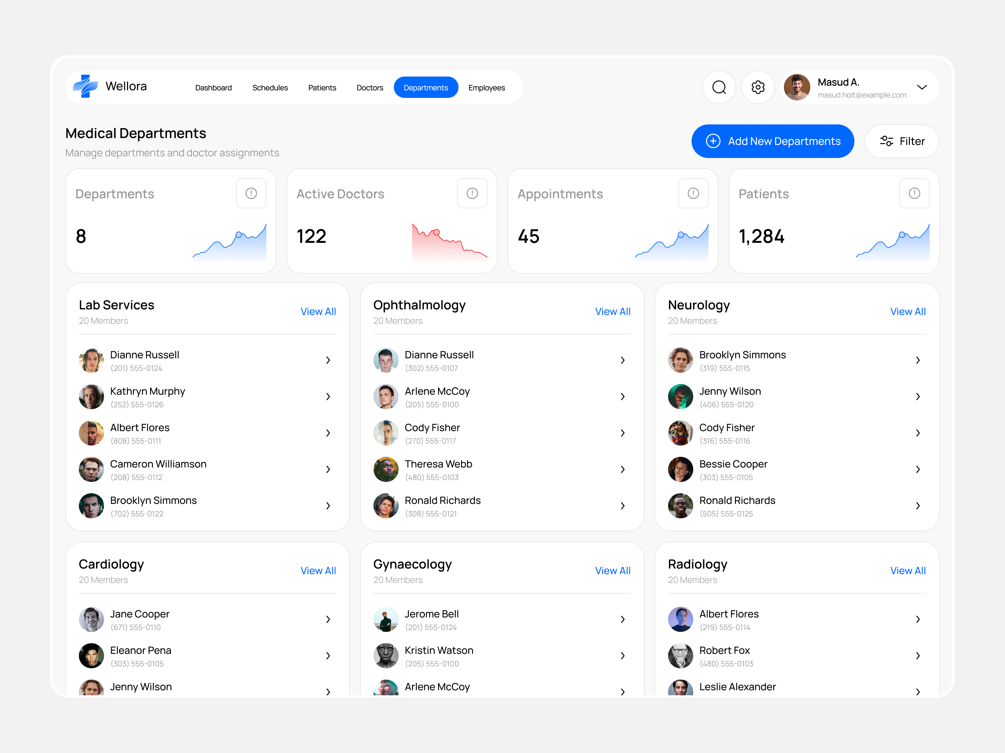Click info icon on Appointments card
The height and width of the screenshot is (753, 1005).
(x=693, y=193)
